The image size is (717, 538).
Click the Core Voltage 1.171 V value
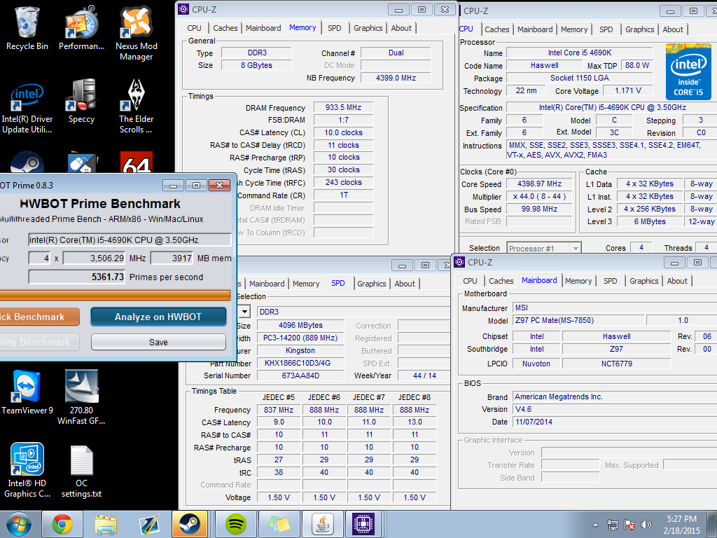tap(627, 90)
